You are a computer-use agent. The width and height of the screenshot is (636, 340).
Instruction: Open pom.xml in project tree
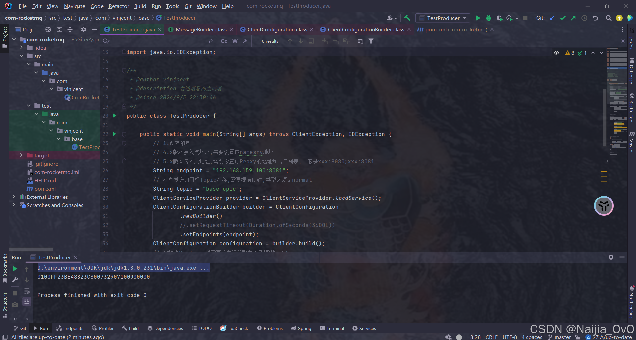point(45,189)
